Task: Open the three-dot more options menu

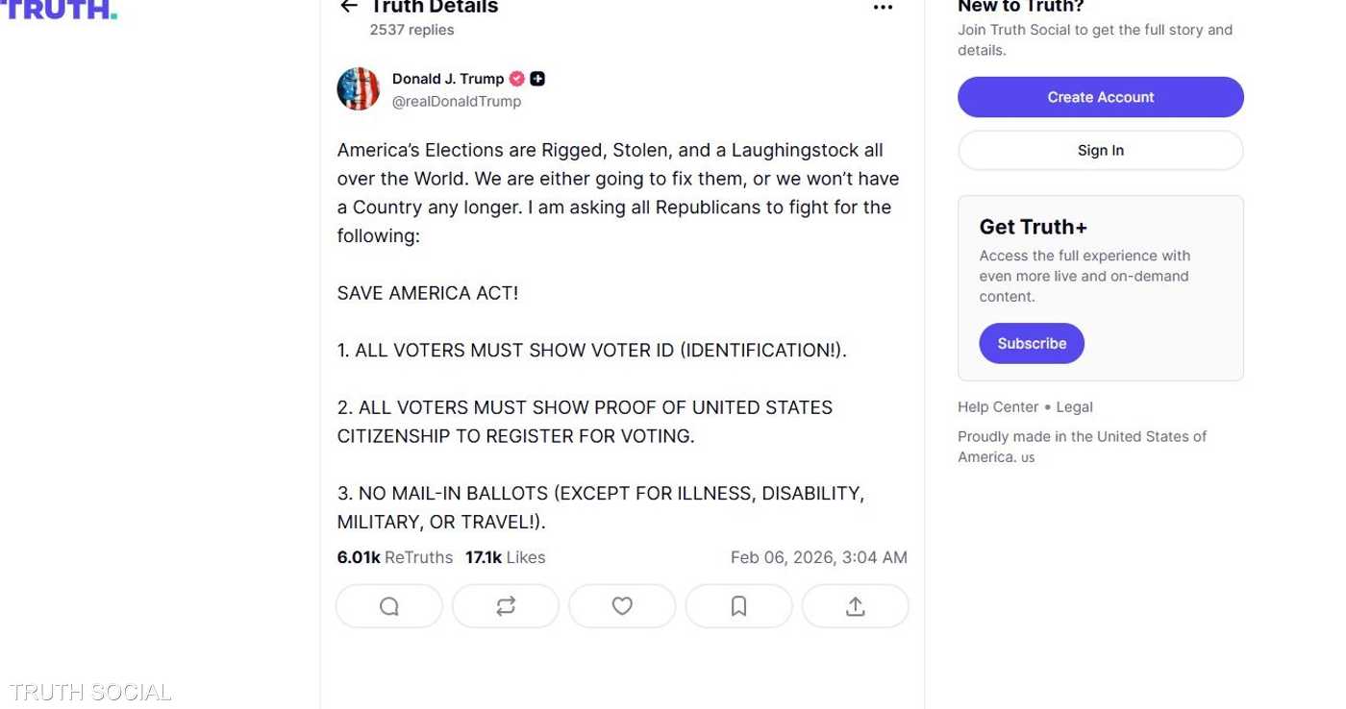Action: point(883,8)
